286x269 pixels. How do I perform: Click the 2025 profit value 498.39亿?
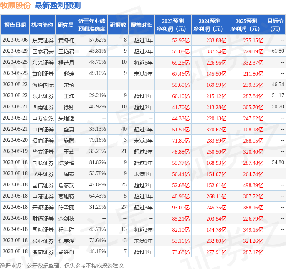(253, 185)
